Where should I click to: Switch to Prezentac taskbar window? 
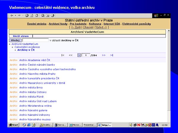coord(90,125)
